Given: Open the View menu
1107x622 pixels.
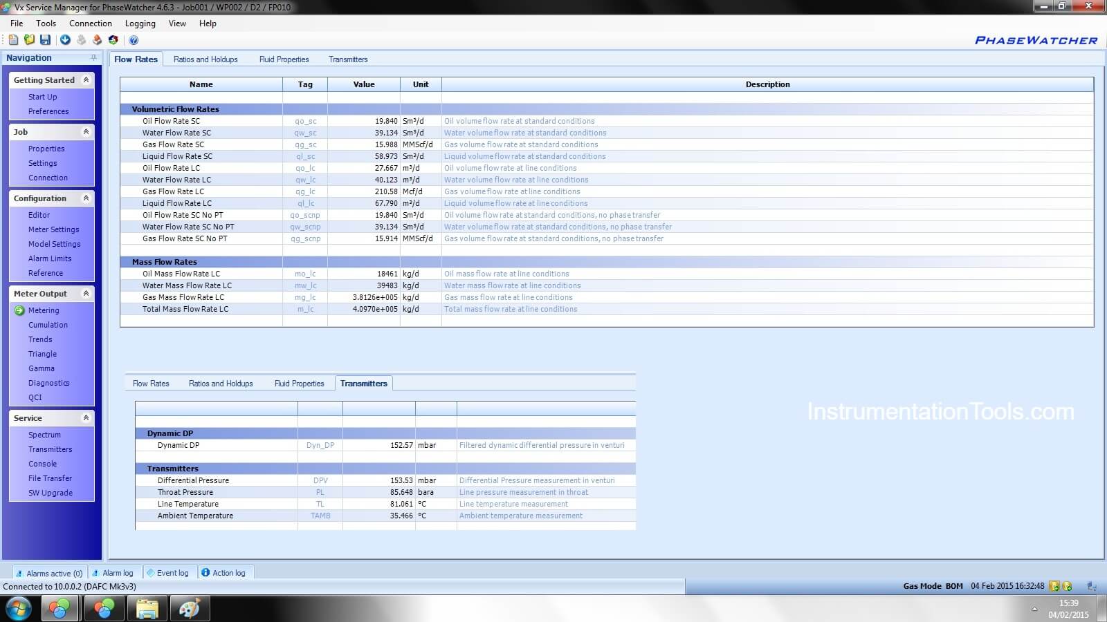Looking at the screenshot, I should point(178,23).
